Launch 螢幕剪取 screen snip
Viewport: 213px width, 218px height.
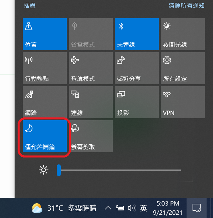(91, 136)
